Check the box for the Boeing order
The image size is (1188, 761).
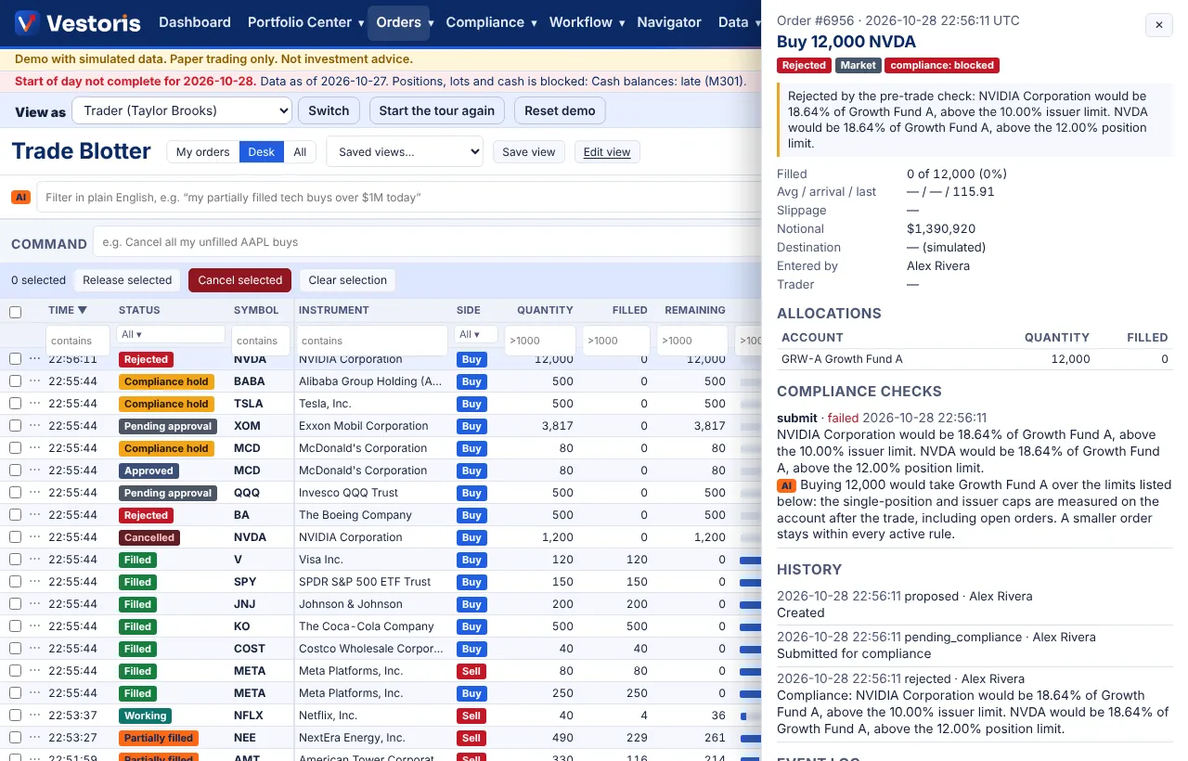(x=15, y=515)
